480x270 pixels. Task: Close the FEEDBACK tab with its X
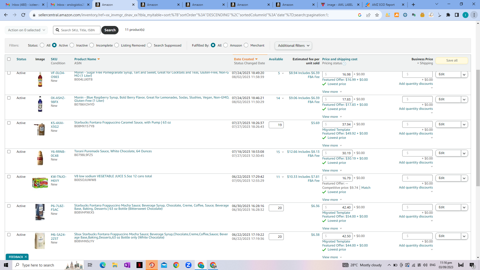point(26,257)
